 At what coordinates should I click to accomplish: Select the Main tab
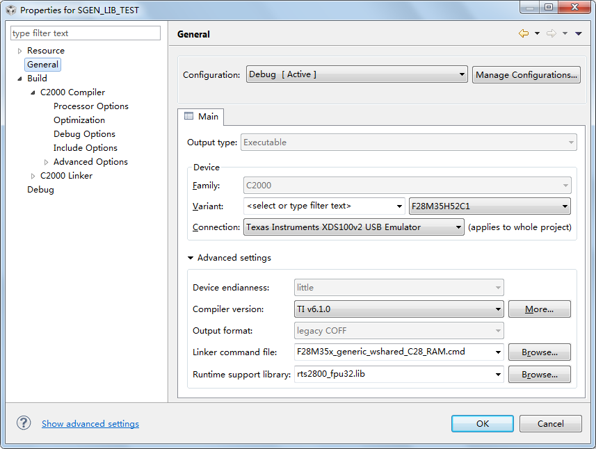point(201,117)
